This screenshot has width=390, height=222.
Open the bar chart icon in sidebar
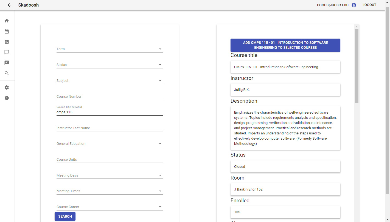click(7, 42)
